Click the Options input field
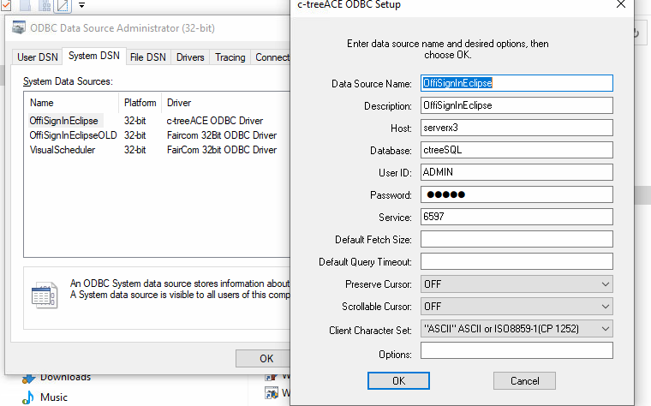 pyautogui.click(x=517, y=350)
